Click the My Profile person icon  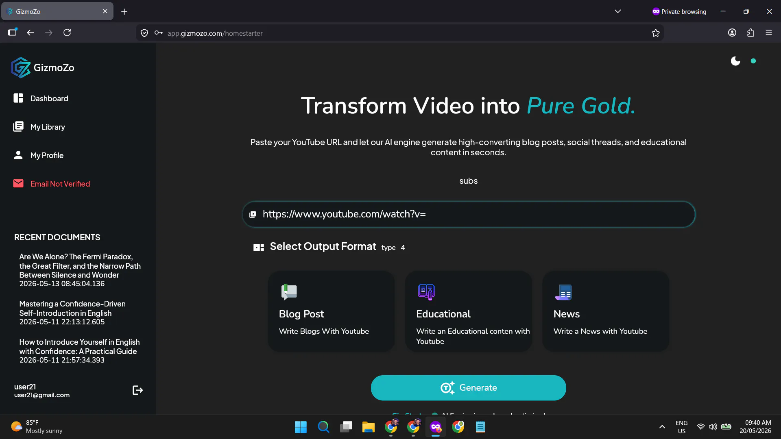click(x=18, y=155)
